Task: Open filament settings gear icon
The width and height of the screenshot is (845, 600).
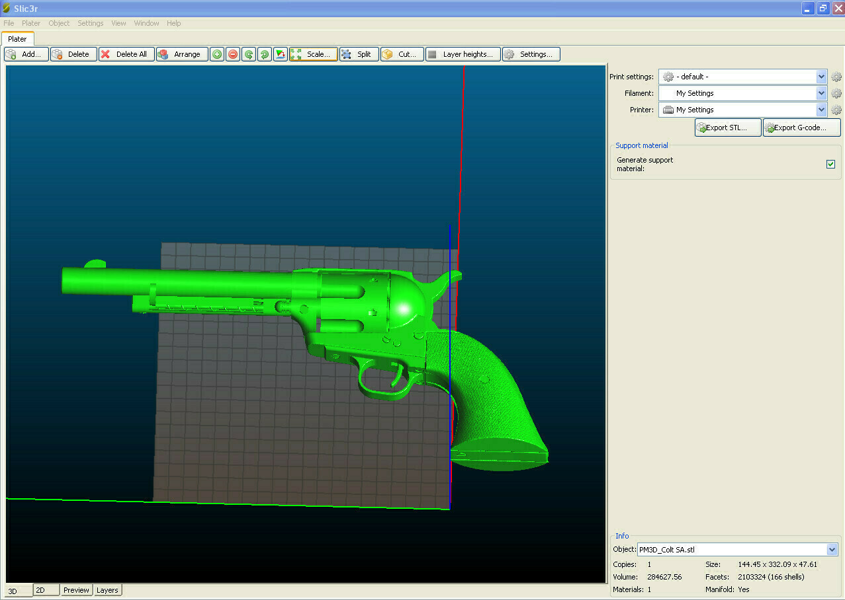Action: 836,93
